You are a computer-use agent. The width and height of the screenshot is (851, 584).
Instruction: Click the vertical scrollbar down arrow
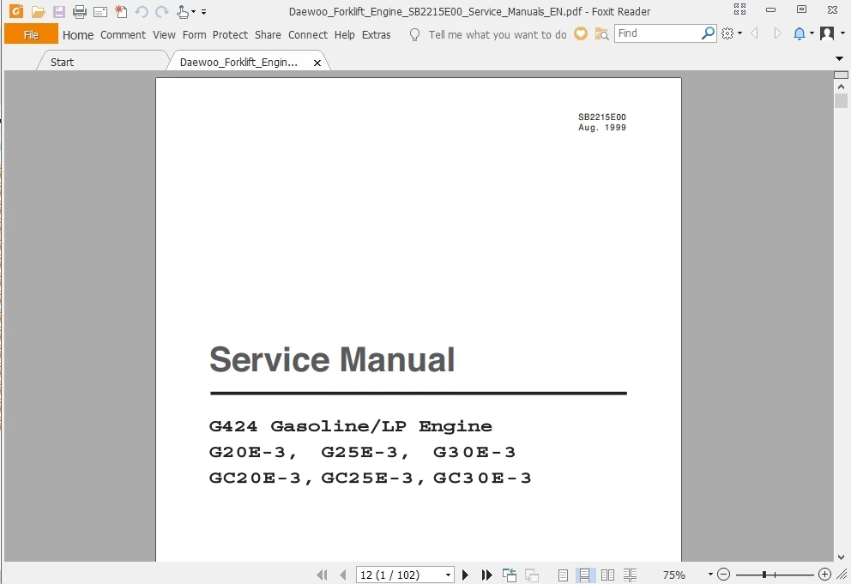(x=841, y=557)
